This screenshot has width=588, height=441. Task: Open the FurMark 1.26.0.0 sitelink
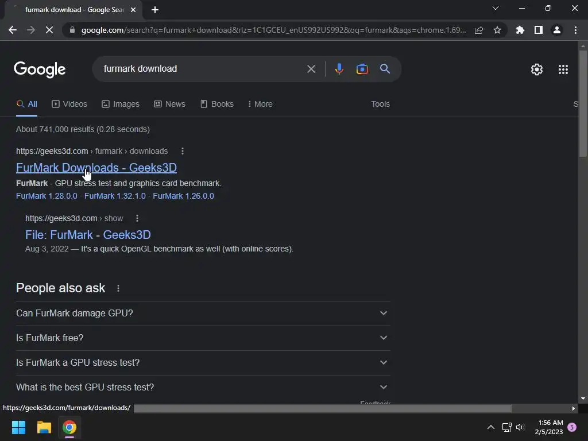(x=183, y=196)
